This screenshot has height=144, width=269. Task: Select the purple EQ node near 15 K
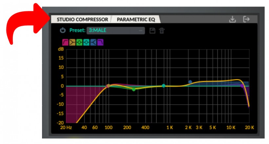(242, 86)
